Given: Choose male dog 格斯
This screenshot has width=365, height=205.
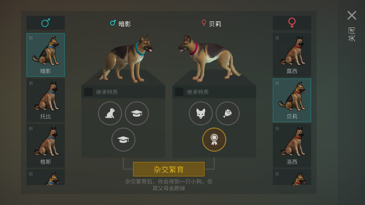Looking at the screenshot, I should pyautogui.click(x=46, y=146).
